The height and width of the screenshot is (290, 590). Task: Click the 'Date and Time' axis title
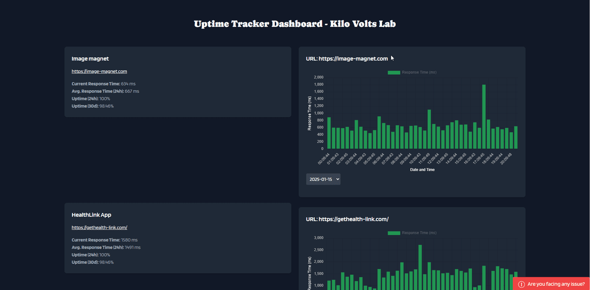(x=422, y=169)
